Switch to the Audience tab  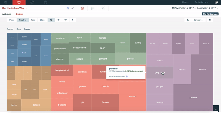click(6, 14)
